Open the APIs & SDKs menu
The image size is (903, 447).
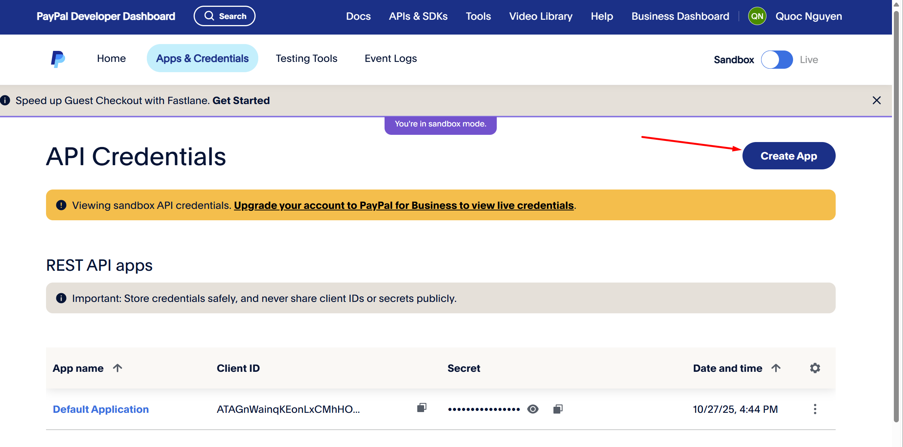coord(418,16)
